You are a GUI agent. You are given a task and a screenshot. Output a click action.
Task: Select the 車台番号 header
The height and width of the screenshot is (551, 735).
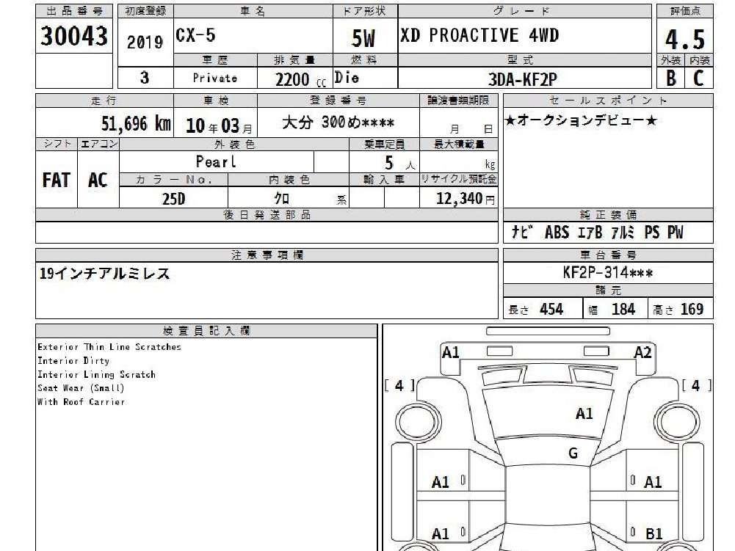[608, 255]
